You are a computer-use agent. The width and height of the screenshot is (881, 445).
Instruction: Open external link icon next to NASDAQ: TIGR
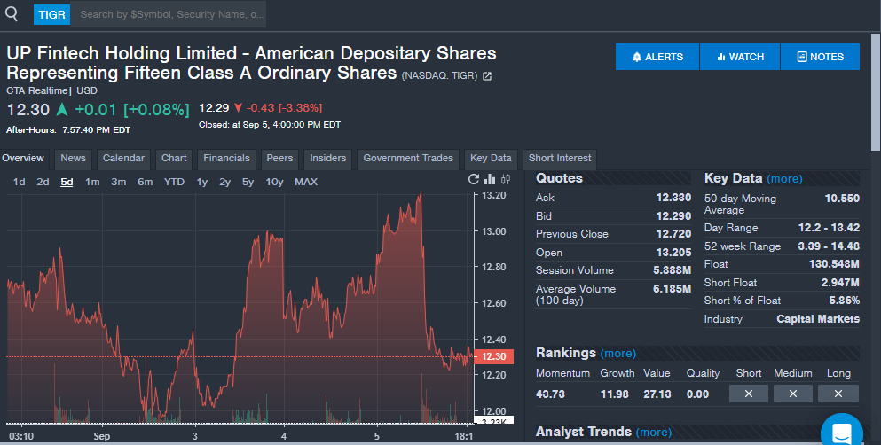[487, 75]
